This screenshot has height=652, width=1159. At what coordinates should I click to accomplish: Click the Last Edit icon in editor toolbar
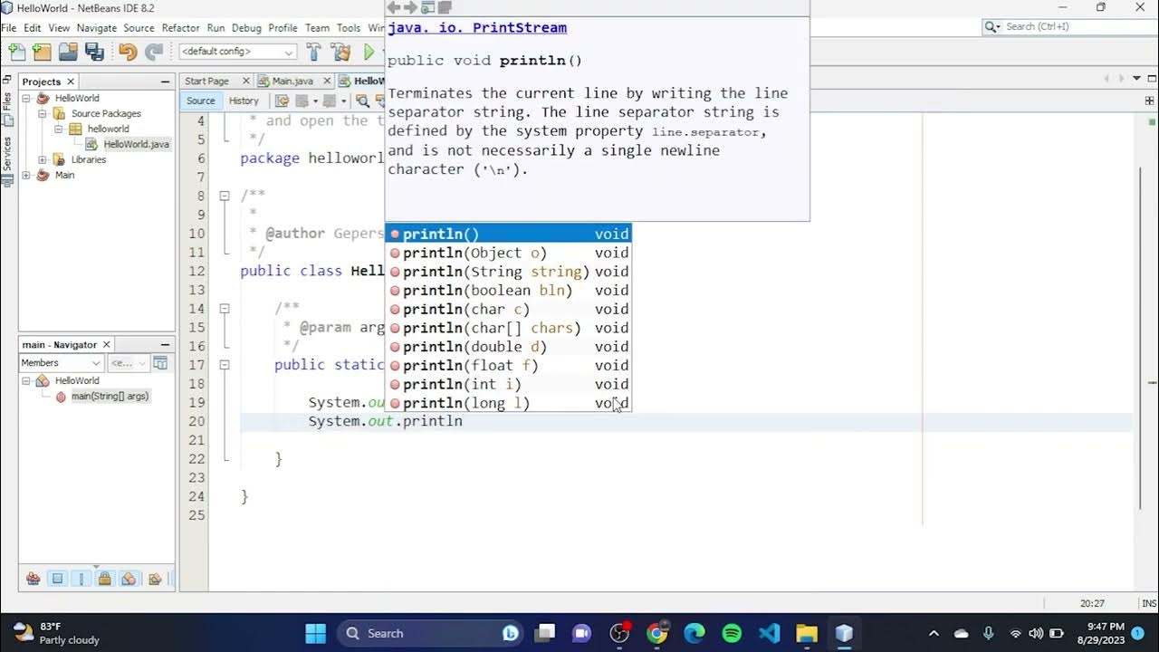(283, 101)
